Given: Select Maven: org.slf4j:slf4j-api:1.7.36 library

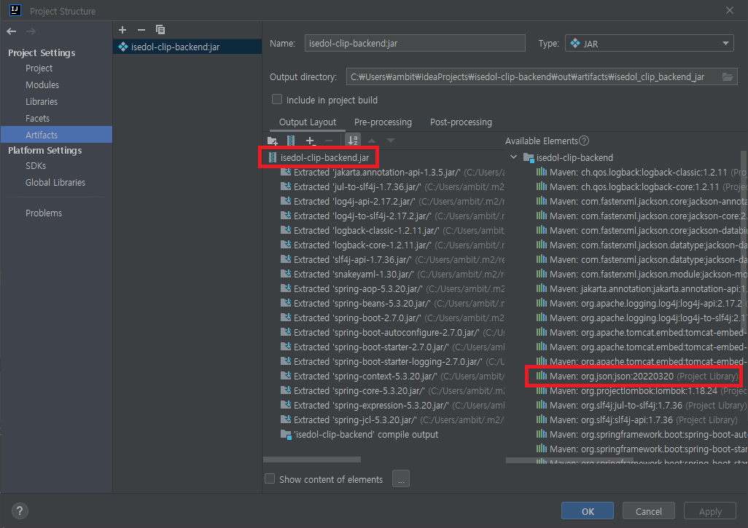Looking at the screenshot, I should [637, 419].
